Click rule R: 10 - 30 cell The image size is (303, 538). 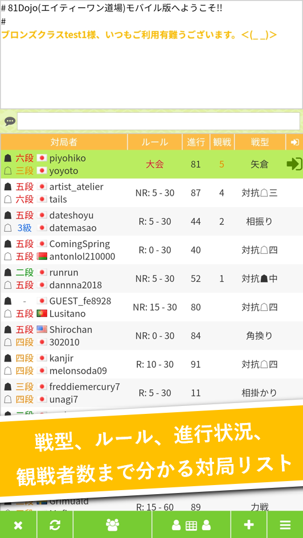(x=155, y=364)
